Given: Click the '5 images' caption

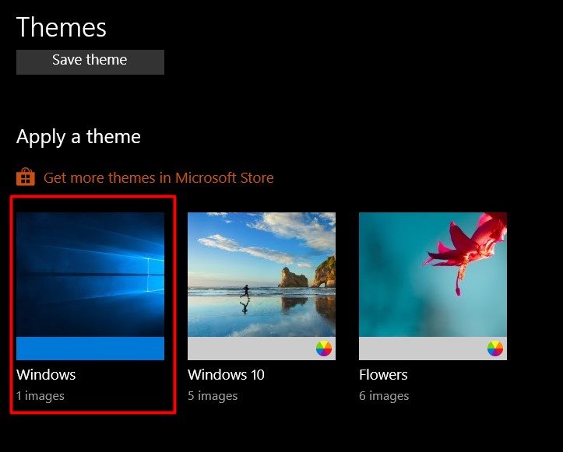Looking at the screenshot, I should coord(213,396).
